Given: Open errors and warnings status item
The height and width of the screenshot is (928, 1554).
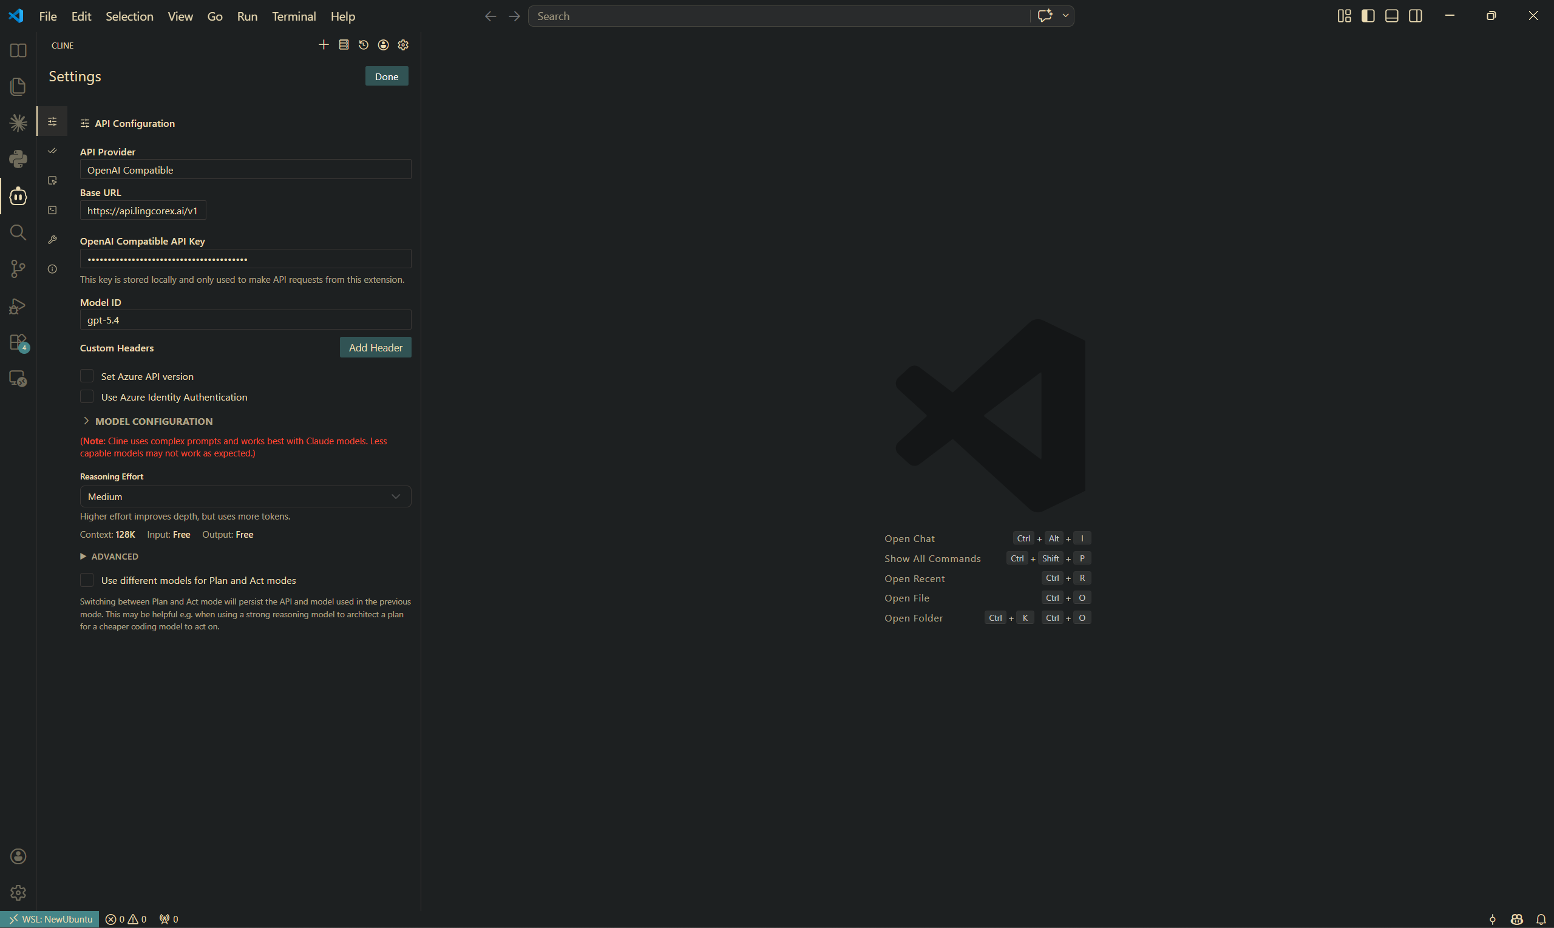Looking at the screenshot, I should (x=126, y=919).
